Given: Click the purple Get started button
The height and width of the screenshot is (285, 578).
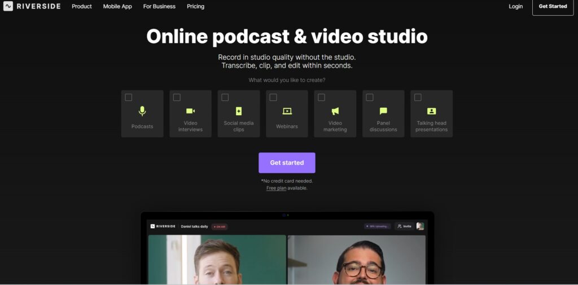Looking at the screenshot, I should (287, 163).
